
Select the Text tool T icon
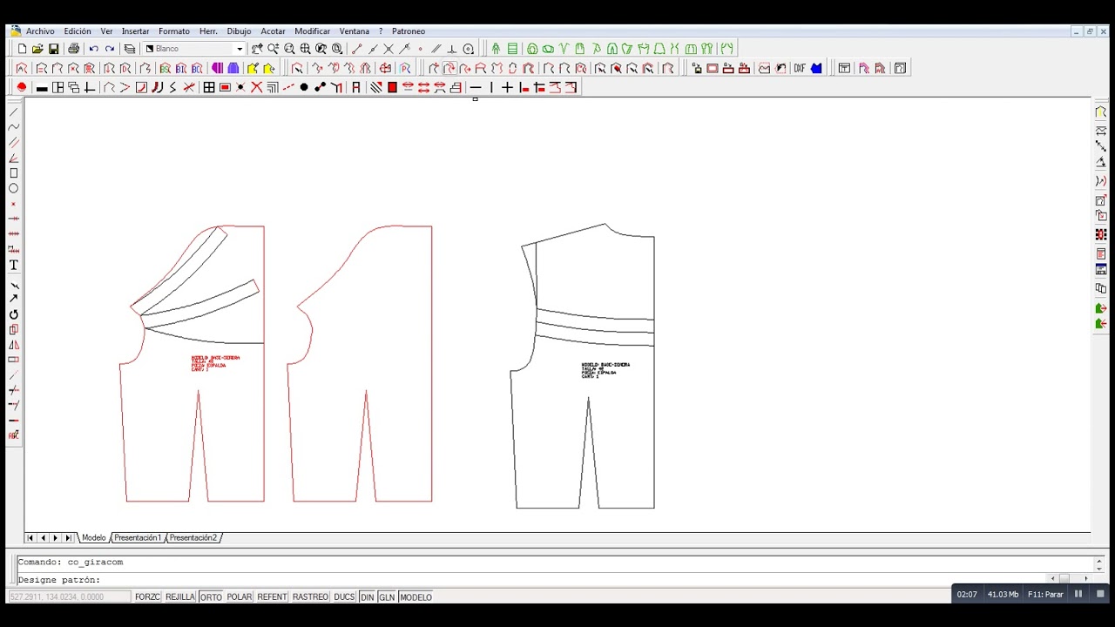click(x=14, y=265)
